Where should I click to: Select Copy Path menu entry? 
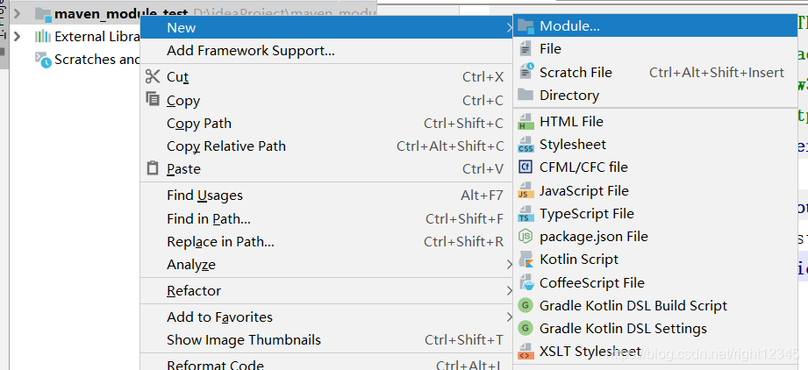(x=326, y=123)
